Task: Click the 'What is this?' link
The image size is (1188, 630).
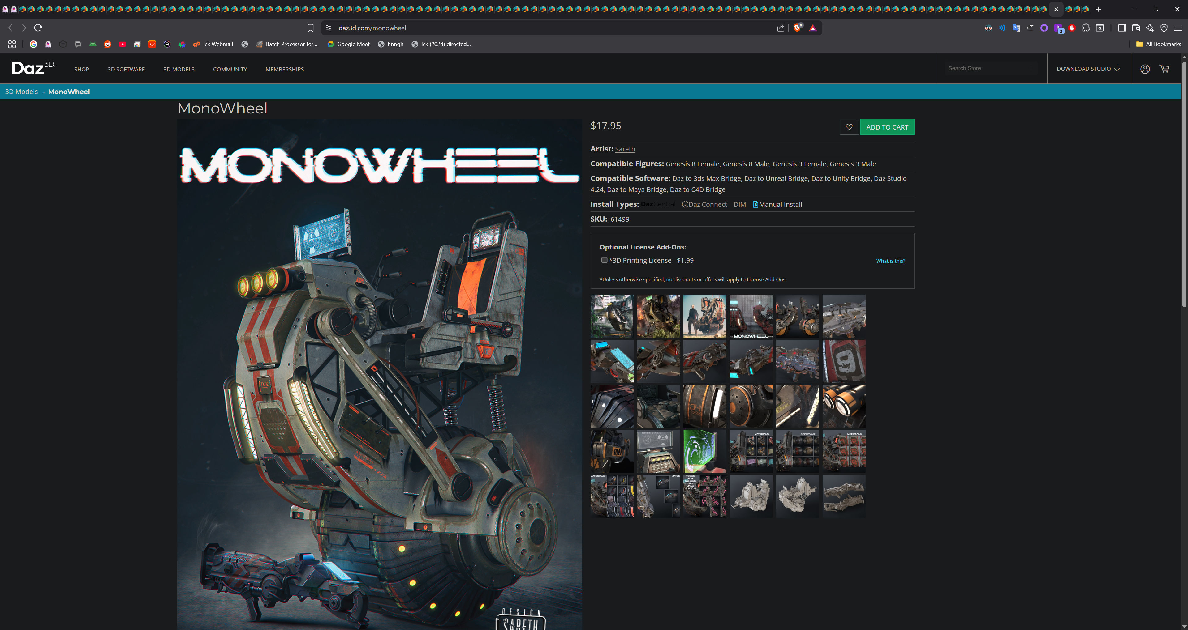Action: (891, 261)
